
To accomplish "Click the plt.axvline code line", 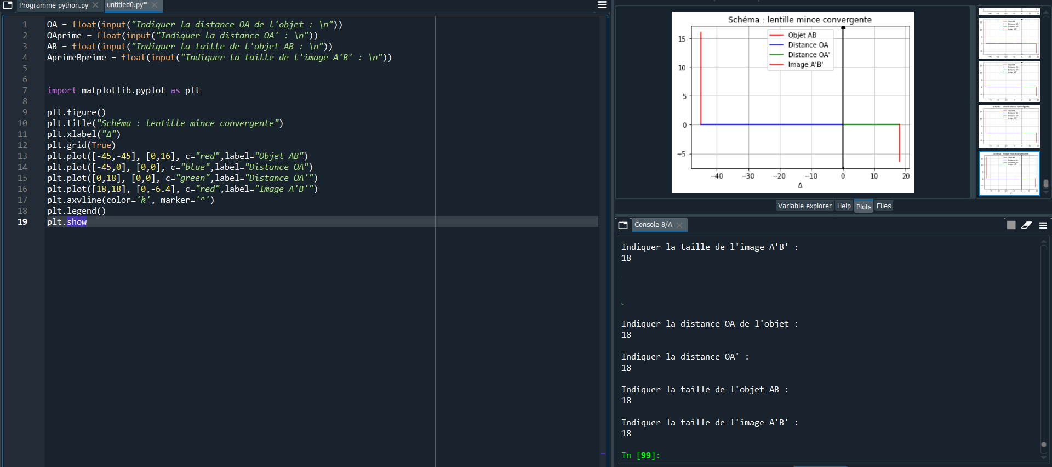I will pos(130,200).
